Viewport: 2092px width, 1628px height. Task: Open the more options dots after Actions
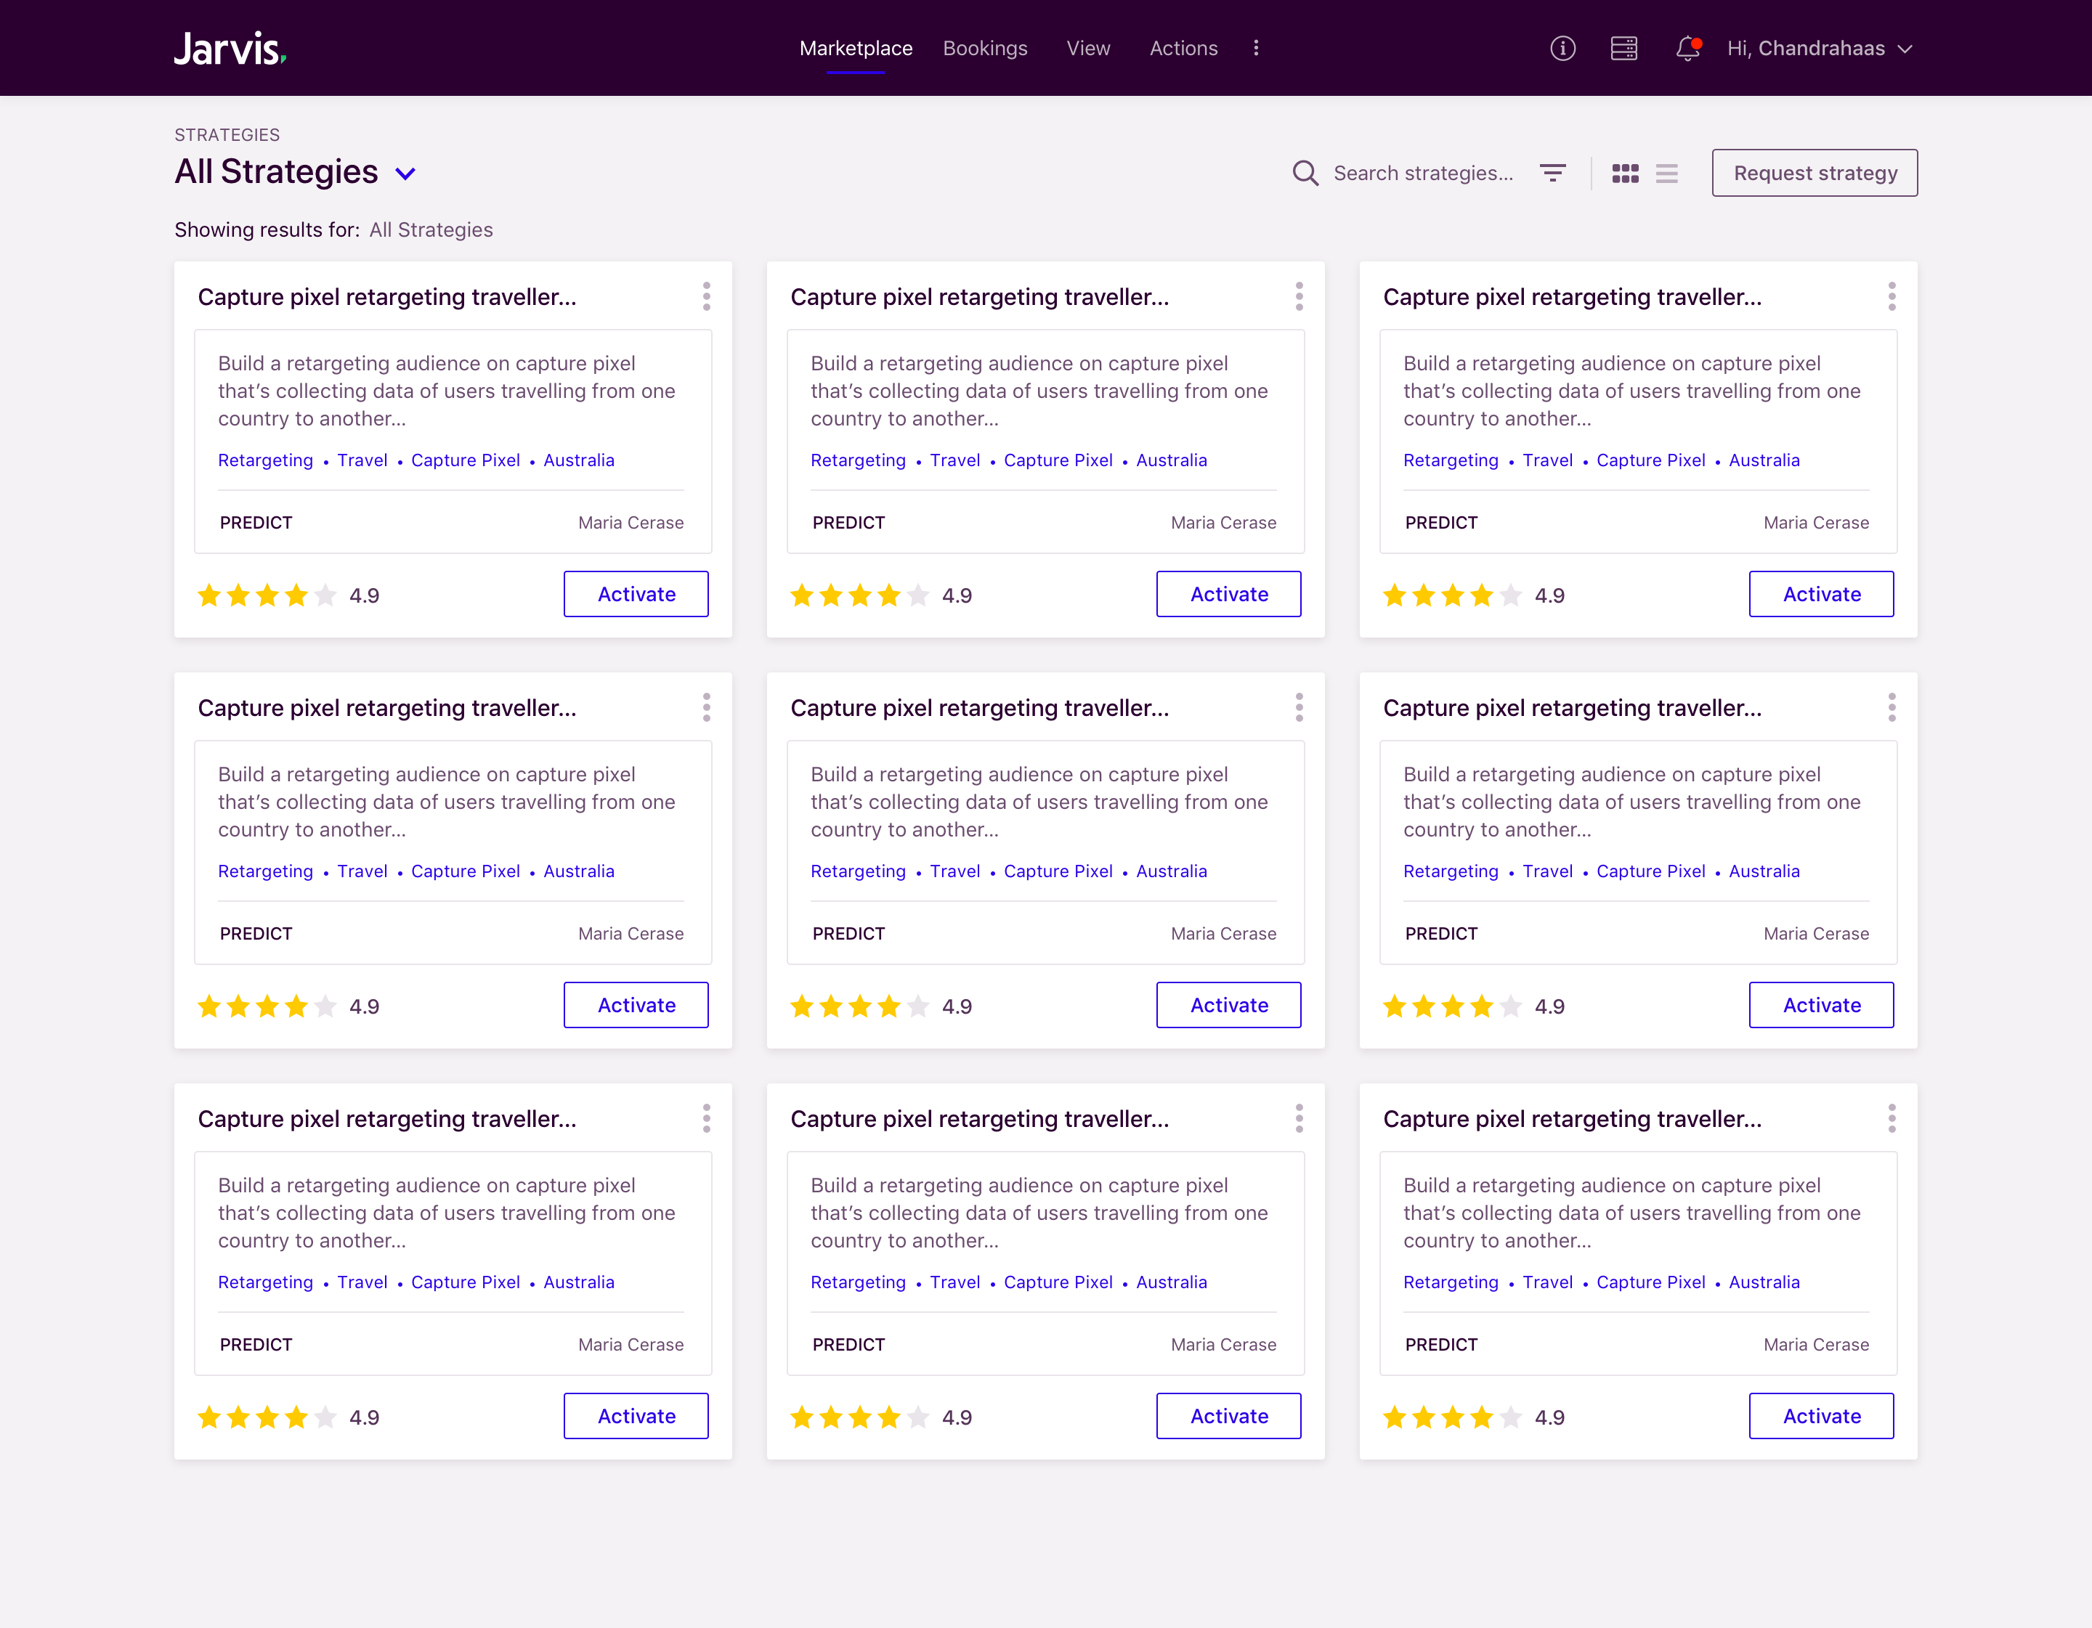[x=1256, y=48]
